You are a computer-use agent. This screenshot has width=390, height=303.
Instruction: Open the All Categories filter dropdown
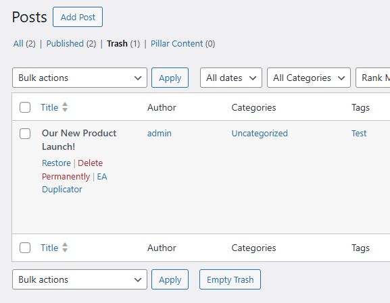309,78
